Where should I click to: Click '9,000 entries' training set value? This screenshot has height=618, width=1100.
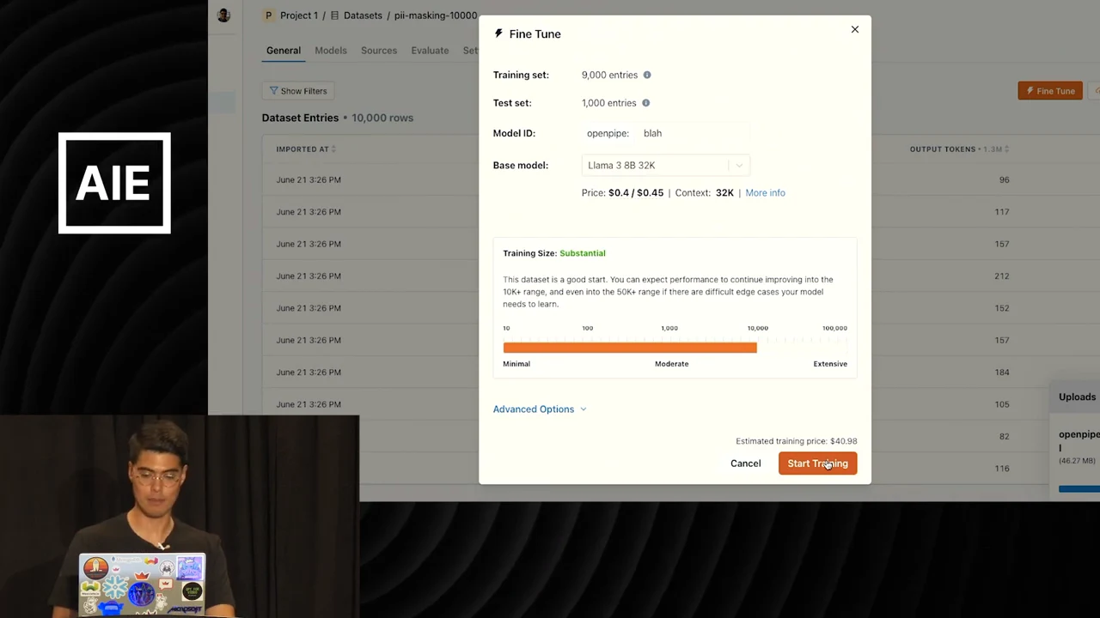coord(609,75)
